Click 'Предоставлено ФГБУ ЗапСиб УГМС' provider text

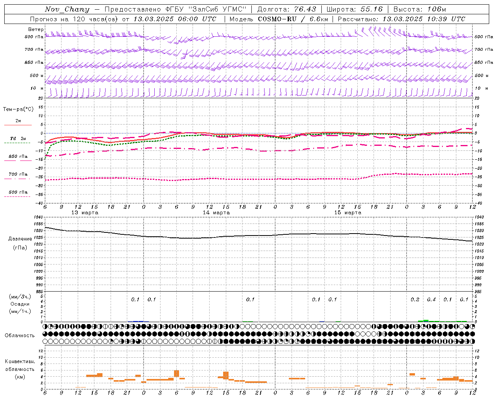[176, 9]
